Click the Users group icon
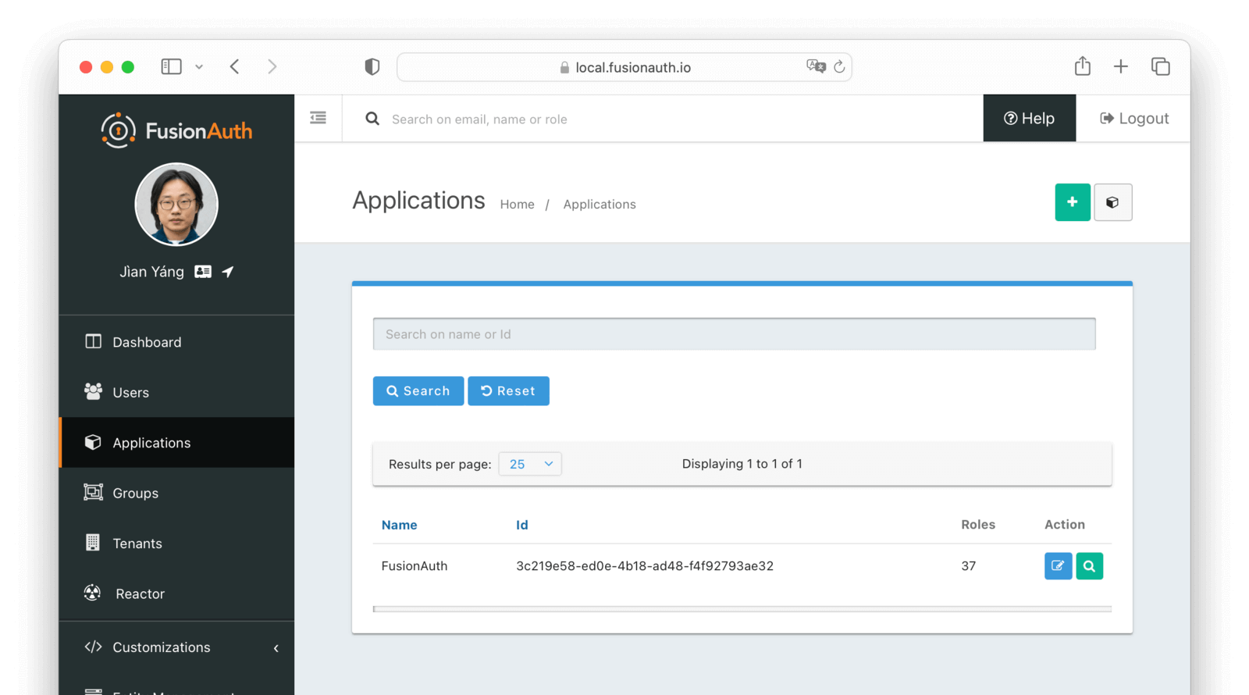 tap(93, 391)
